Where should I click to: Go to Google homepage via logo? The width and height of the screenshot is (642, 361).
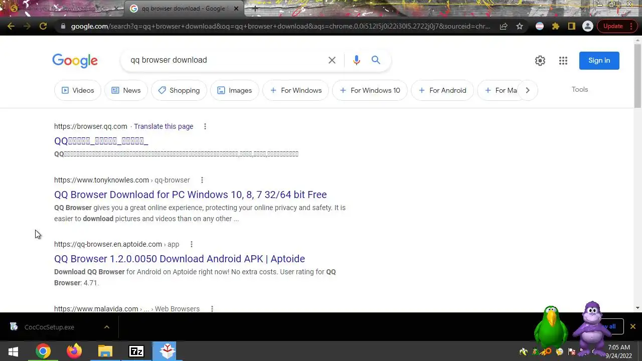(75, 61)
